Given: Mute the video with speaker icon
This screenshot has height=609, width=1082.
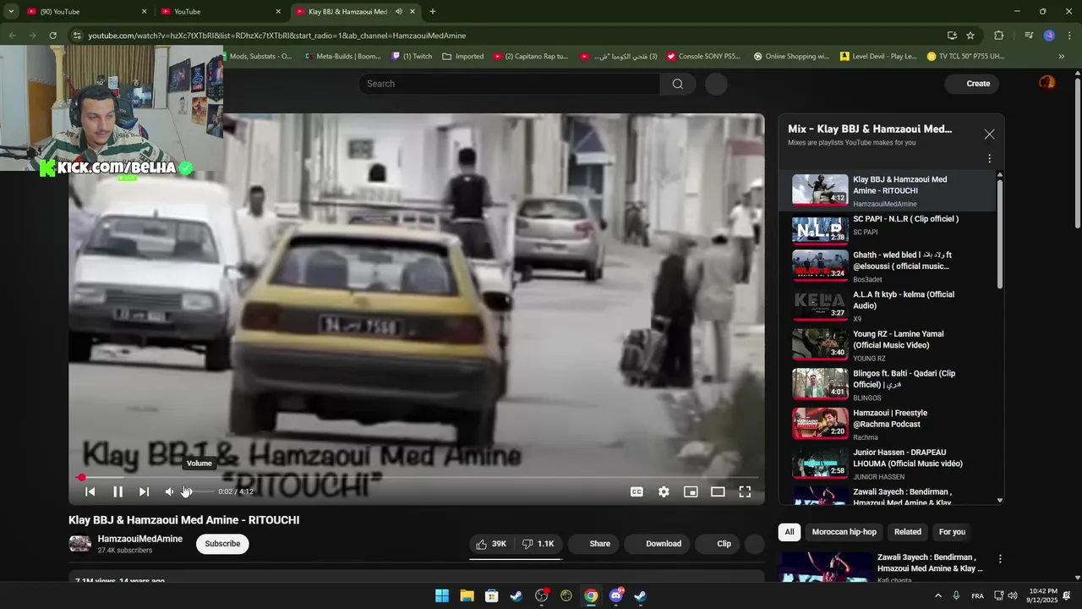Looking at the screenshot, I should 169,491.
